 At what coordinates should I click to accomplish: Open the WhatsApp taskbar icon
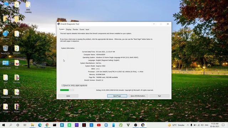point(62,125)
